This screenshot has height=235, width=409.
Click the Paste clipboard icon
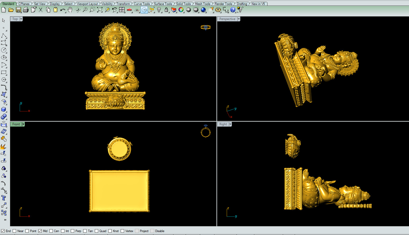[x=55, y=10]
